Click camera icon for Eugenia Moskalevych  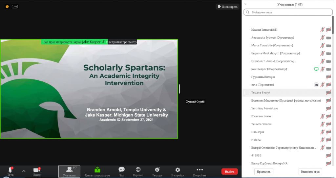(328, 54)
